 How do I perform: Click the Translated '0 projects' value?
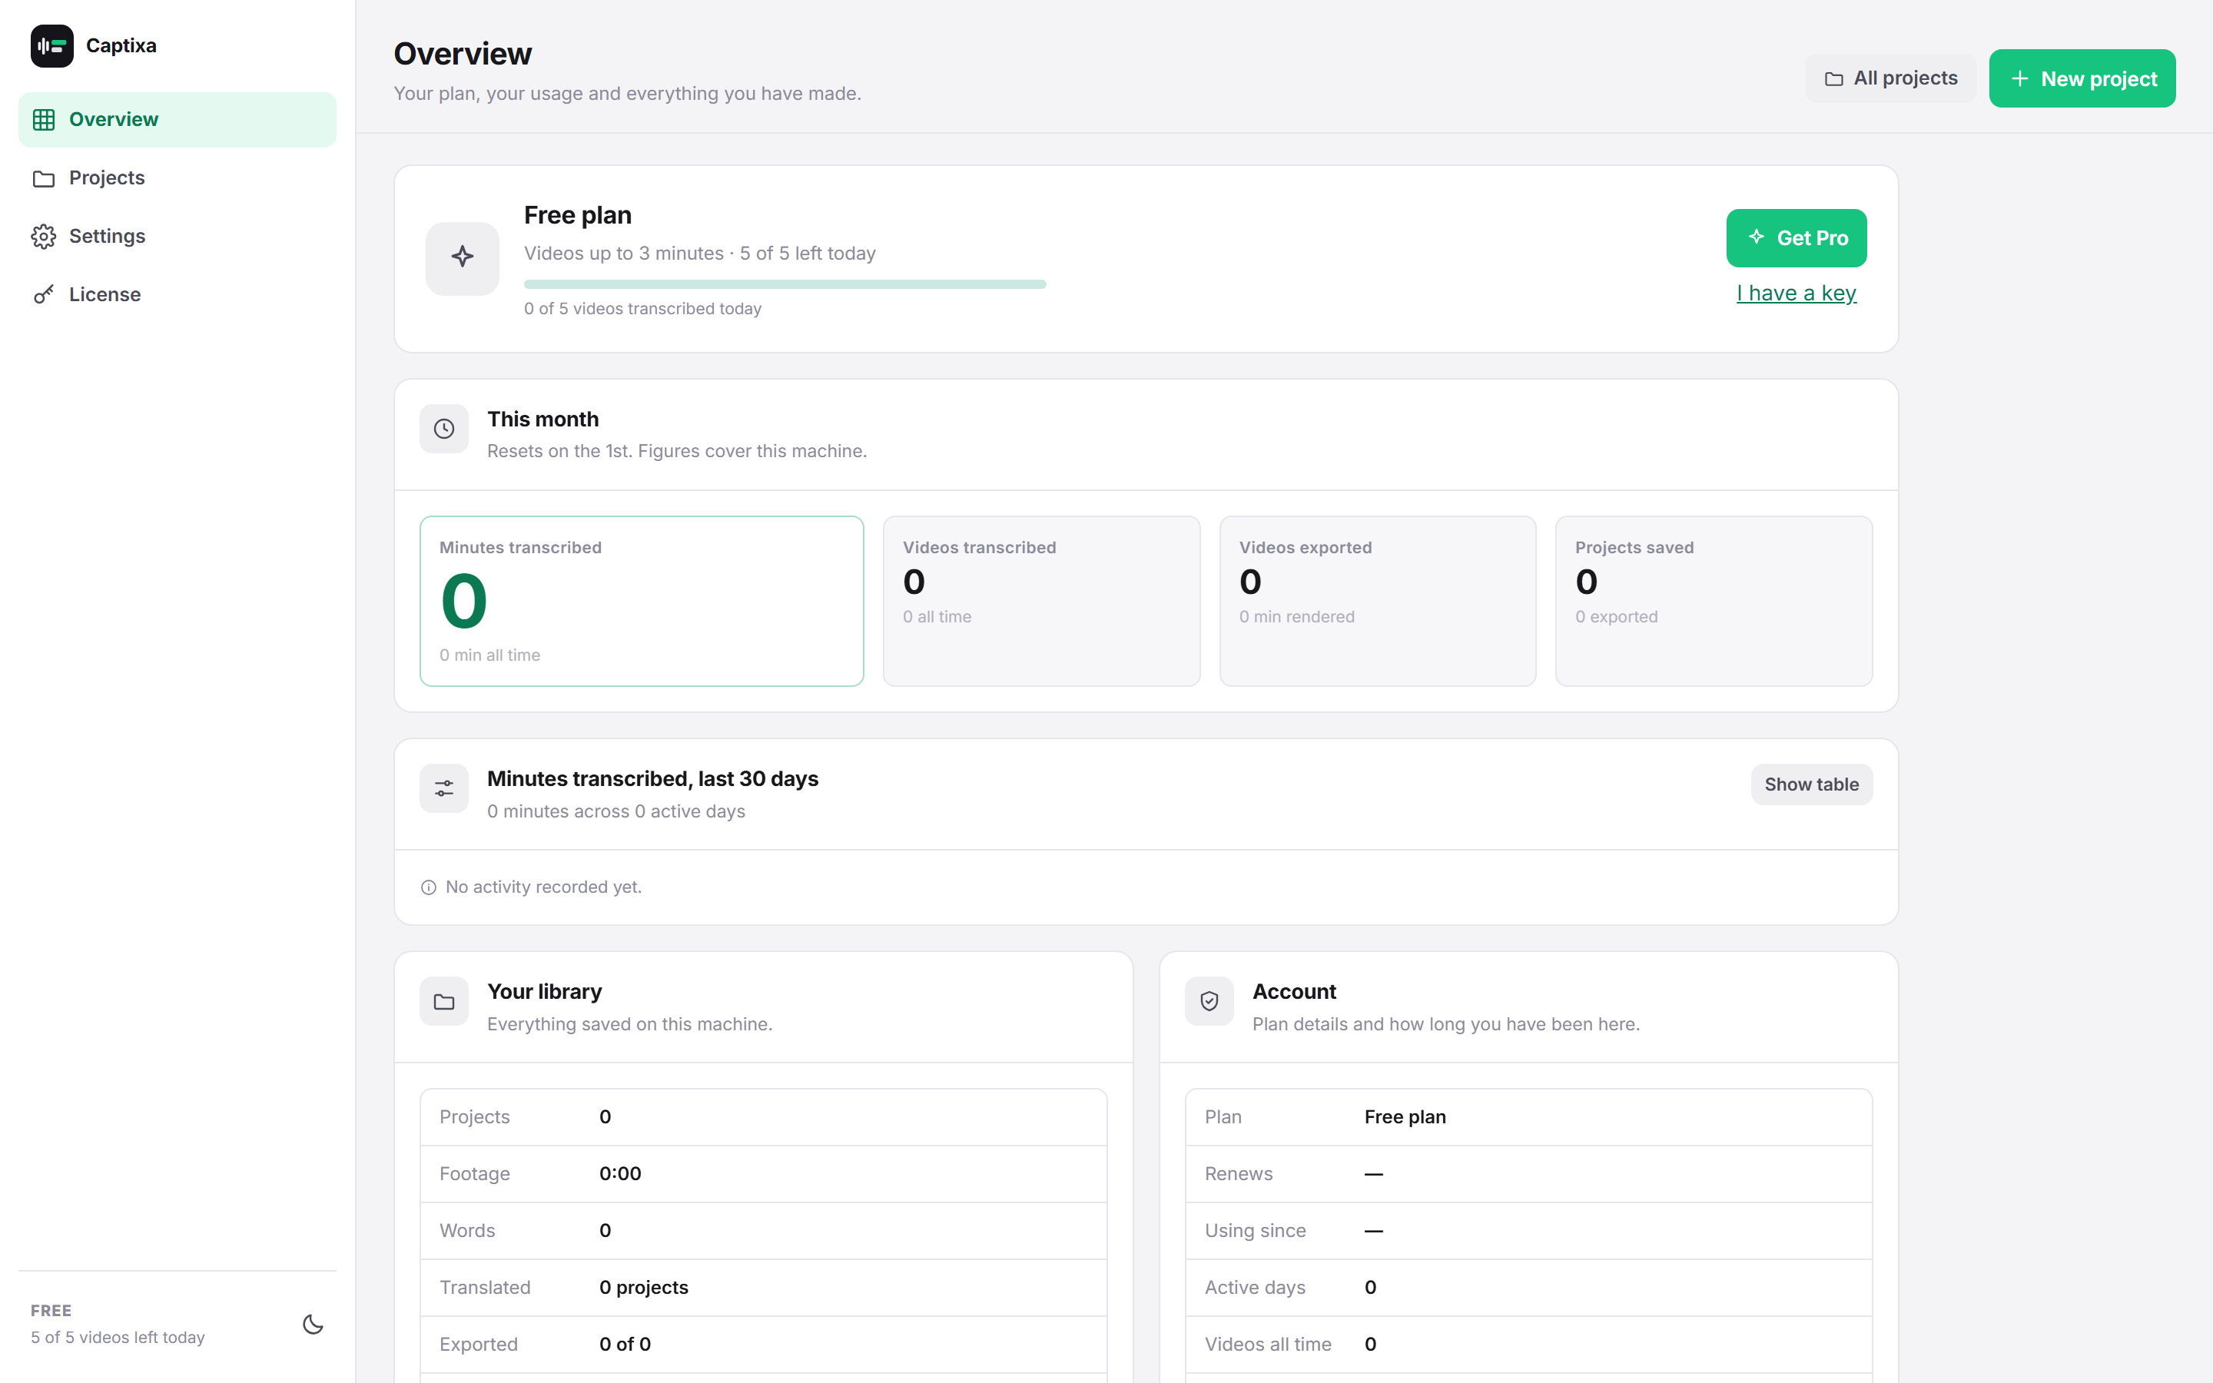[x=644, y=1287]
